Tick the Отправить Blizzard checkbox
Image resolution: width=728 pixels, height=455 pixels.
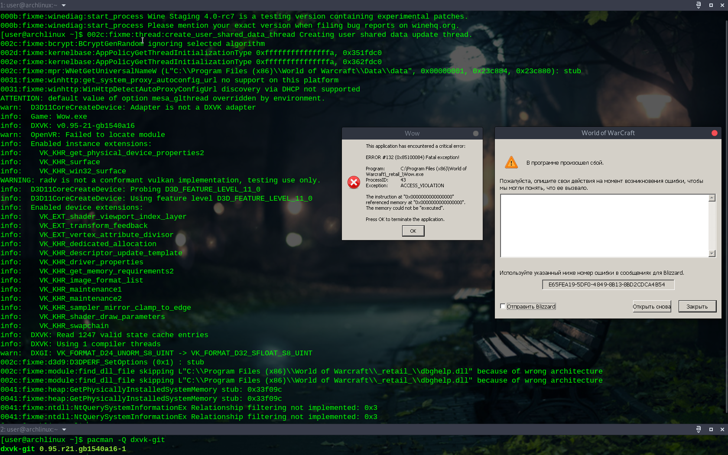coord(503,306)
